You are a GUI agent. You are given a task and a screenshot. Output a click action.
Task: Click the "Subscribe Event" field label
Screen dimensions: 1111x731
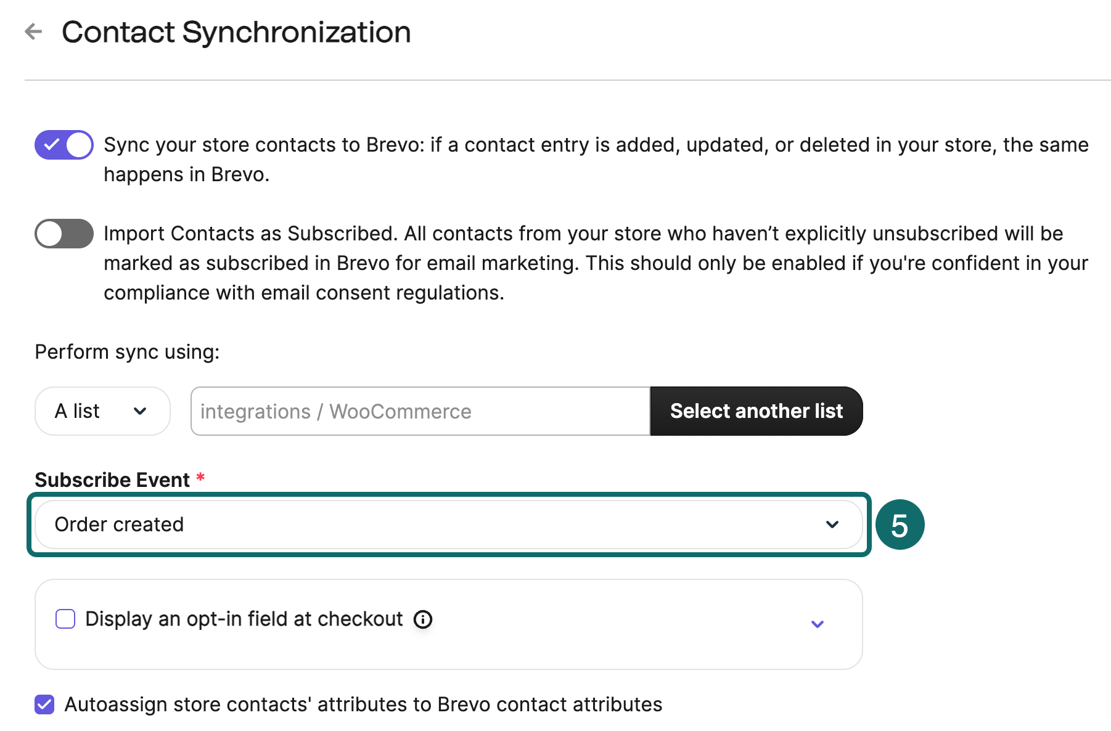(x=112, y=480)
